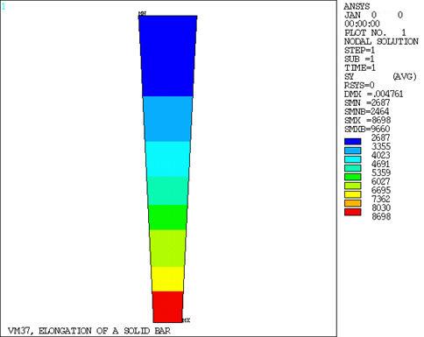Screen dimensions: 424x337
Task: Click the 'SMN =2687' value
Action: tap(367, 102)
